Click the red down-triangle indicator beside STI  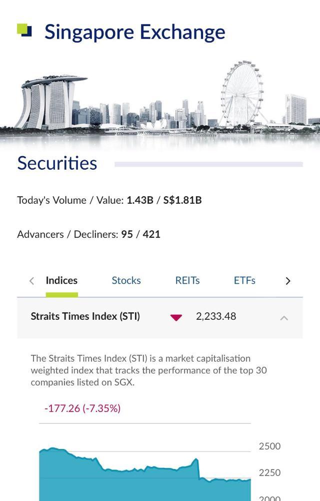pyautogui.click(x=176, y=317)
